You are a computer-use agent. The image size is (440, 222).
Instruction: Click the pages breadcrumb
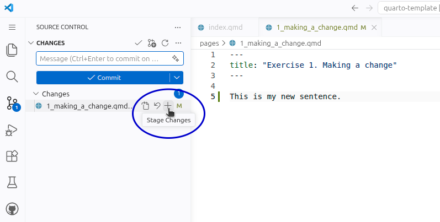tap(209, 44)
